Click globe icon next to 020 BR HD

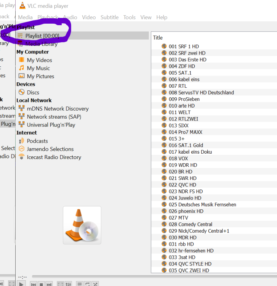[x=164, y=171]
